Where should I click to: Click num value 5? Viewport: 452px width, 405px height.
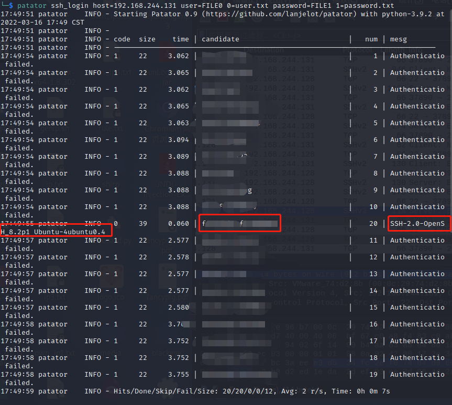[x=376, y=123]
